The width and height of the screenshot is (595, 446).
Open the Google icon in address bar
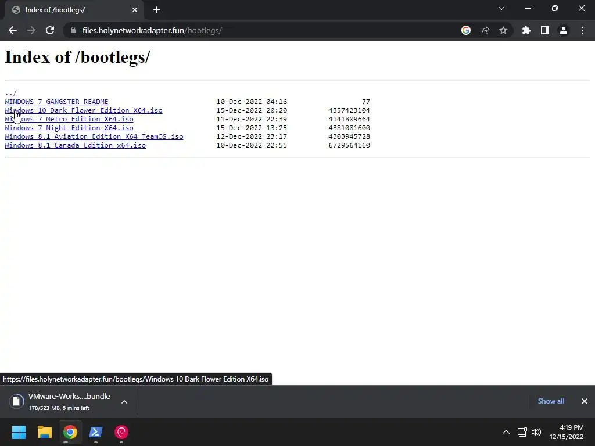[466, 30]
